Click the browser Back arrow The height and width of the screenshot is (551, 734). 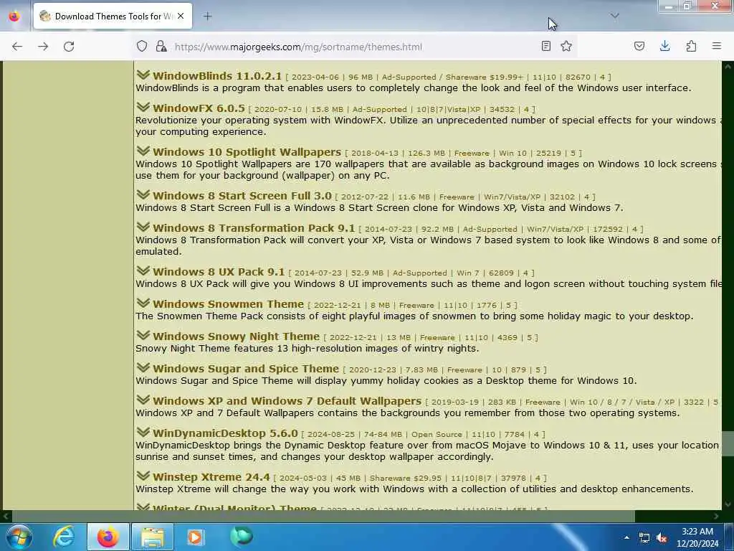click(17, 47)
